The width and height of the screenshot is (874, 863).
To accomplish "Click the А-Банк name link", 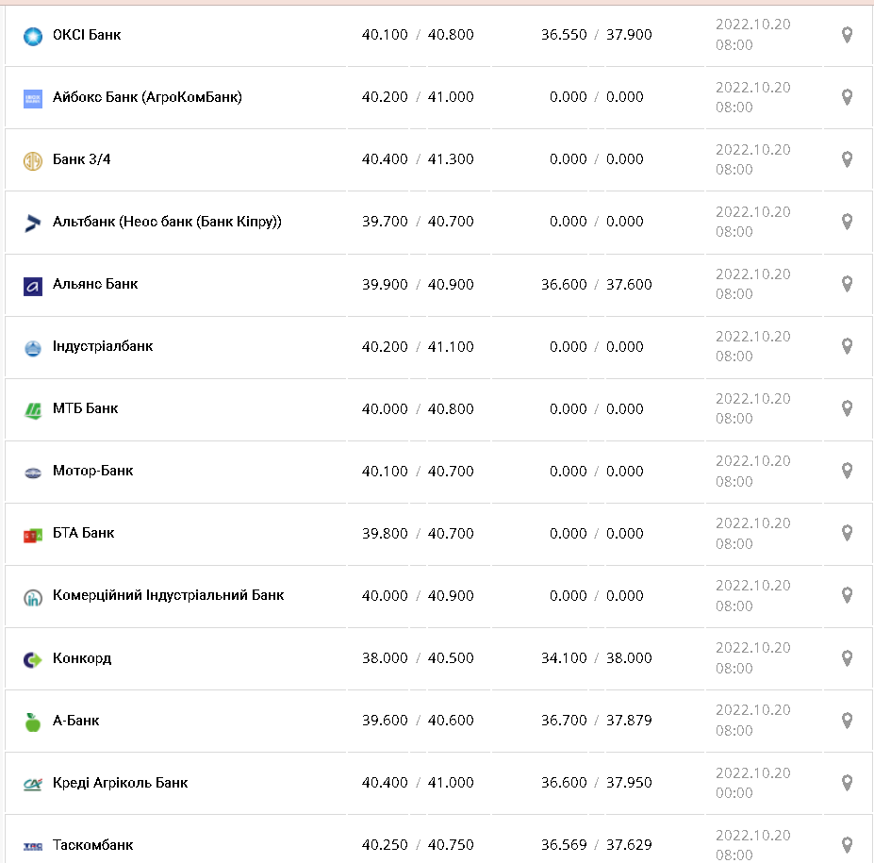I will click(75, 720).
